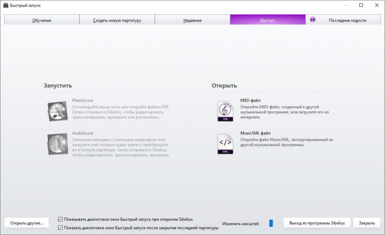Toggle showing Quick Start when Sibelius opens

(60, 219)
